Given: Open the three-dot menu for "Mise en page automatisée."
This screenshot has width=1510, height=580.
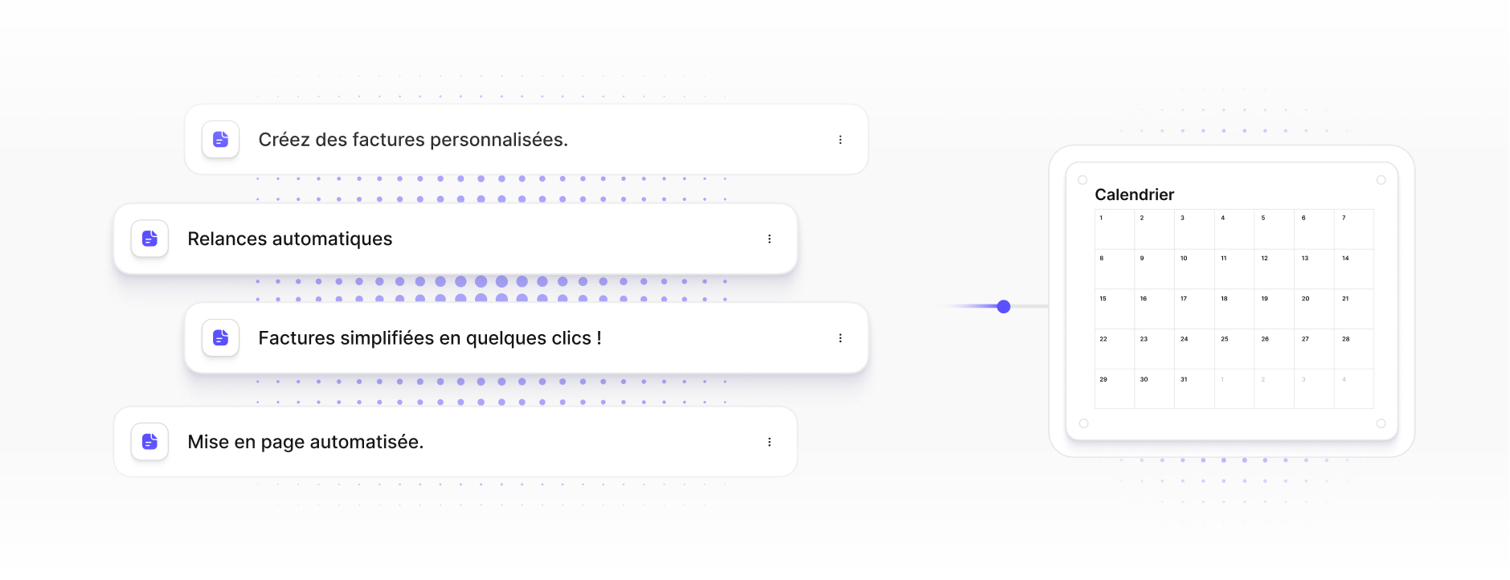Looking at the screenshot, I should [769, 442].
